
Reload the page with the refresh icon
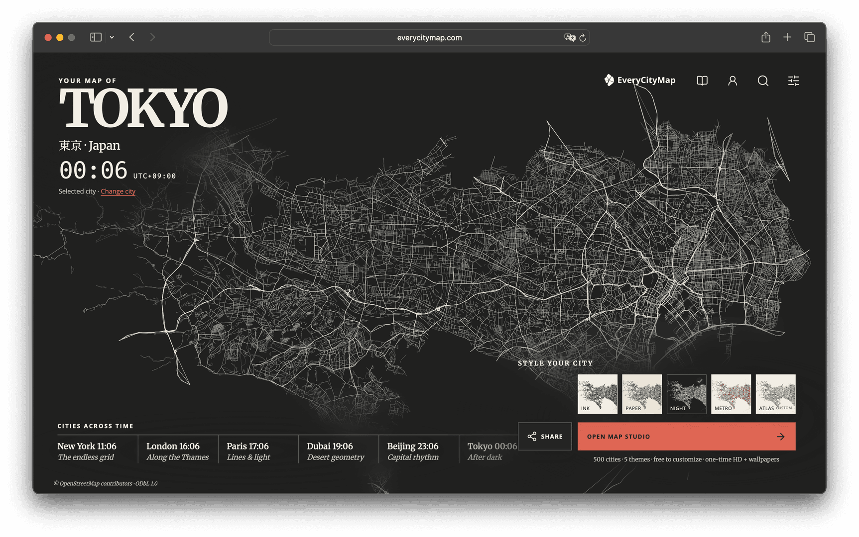pyautogui.click(x=583, y=37)
